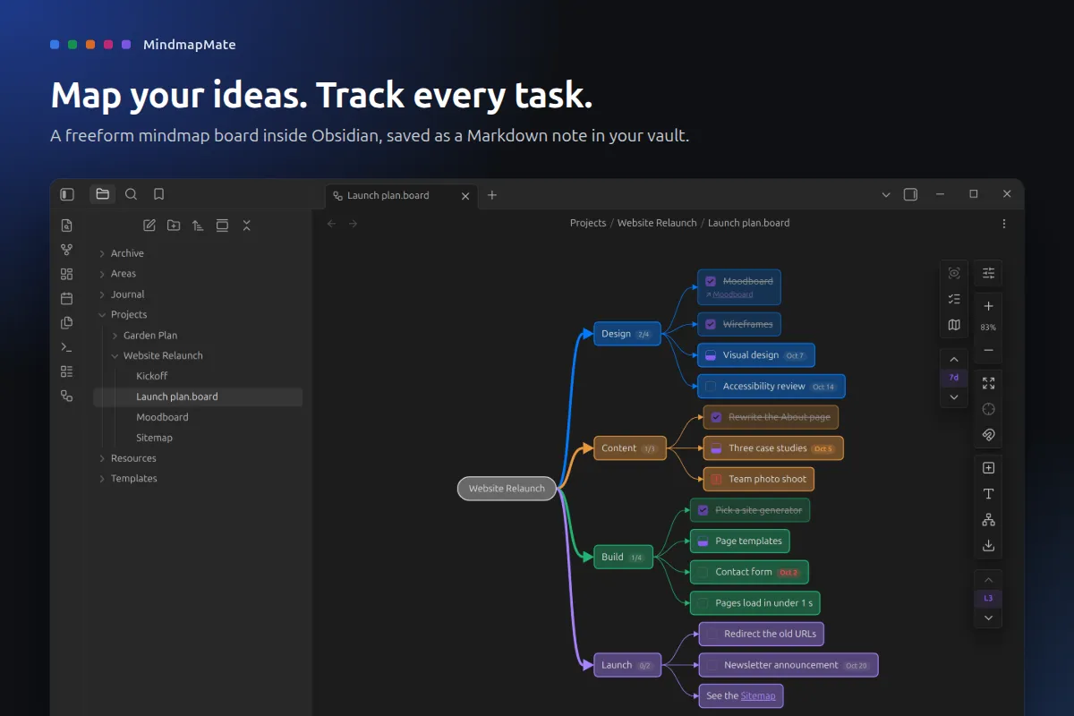The image size is (1074, 716).
Task: Open canvas grid ribbon icon
Action: pyautogui.click(x=66, y=274)
